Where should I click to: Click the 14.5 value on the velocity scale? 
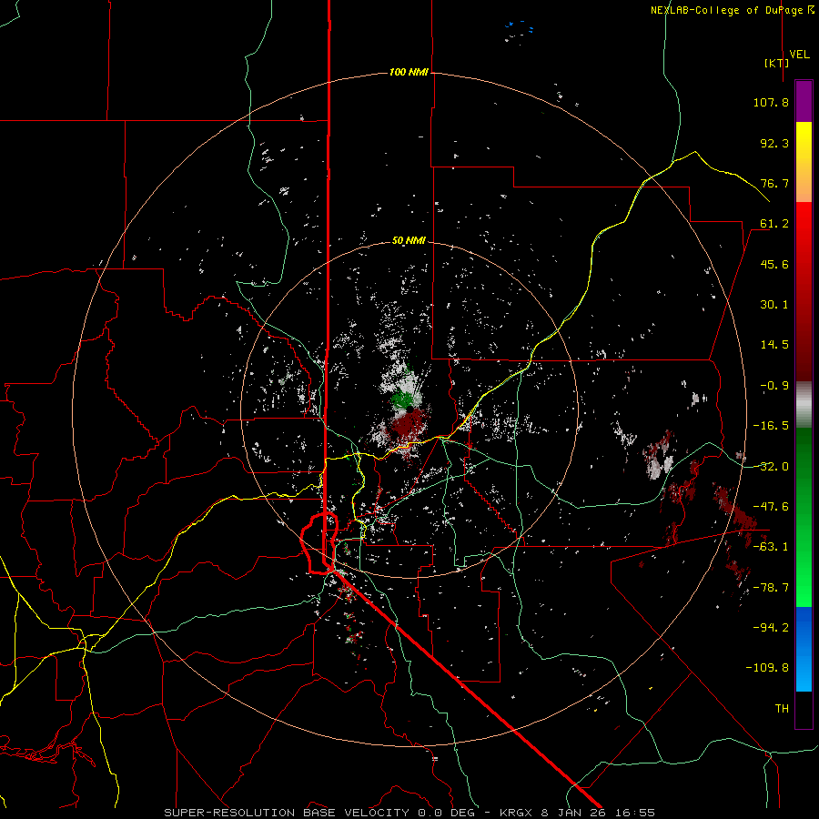(774, 345)
